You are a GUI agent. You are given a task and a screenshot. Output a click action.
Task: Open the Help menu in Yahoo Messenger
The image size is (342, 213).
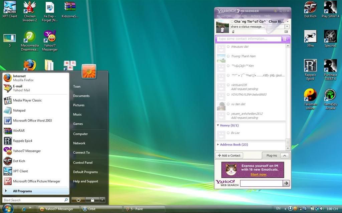[268, 16]
